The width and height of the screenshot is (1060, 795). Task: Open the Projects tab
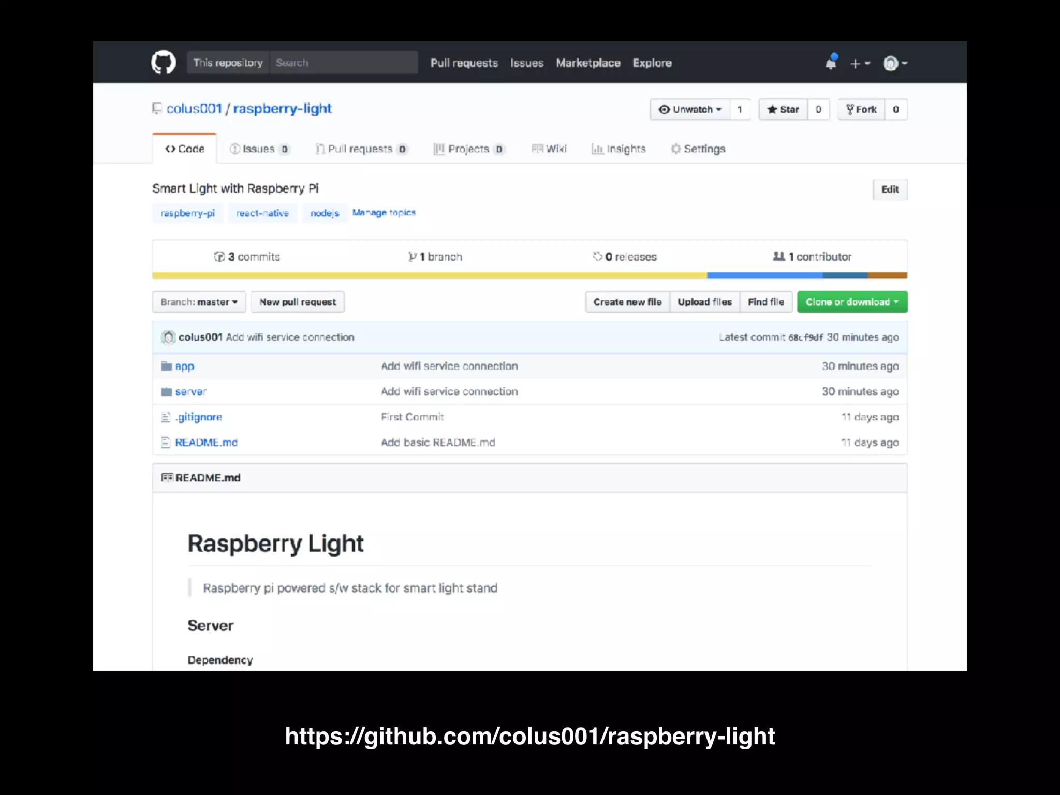[469, 149]
